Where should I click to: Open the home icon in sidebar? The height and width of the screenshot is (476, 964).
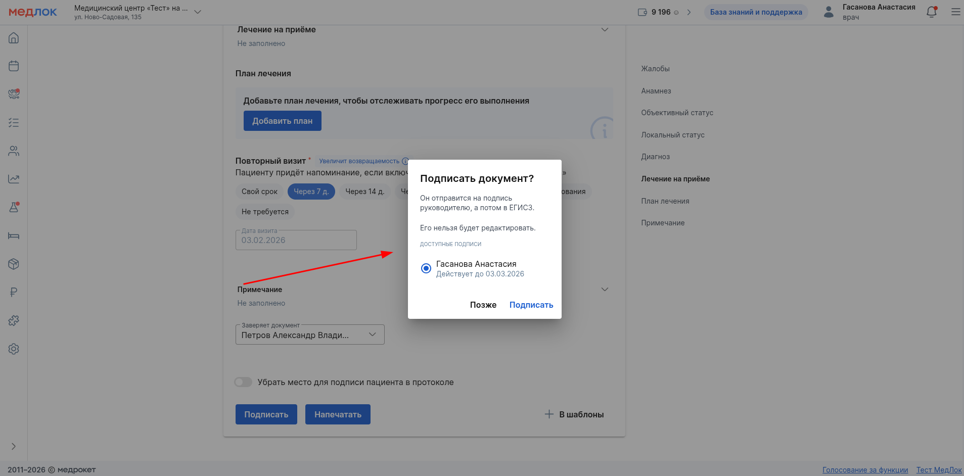click(14, 38)
